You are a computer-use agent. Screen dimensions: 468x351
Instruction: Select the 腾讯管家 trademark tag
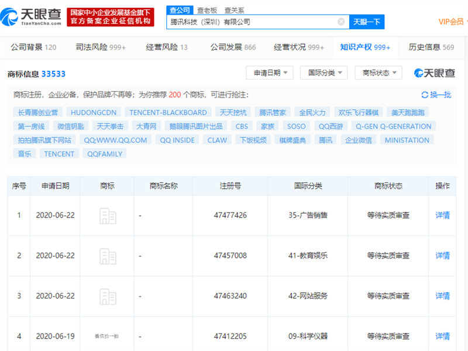click(x=273, y=112)
